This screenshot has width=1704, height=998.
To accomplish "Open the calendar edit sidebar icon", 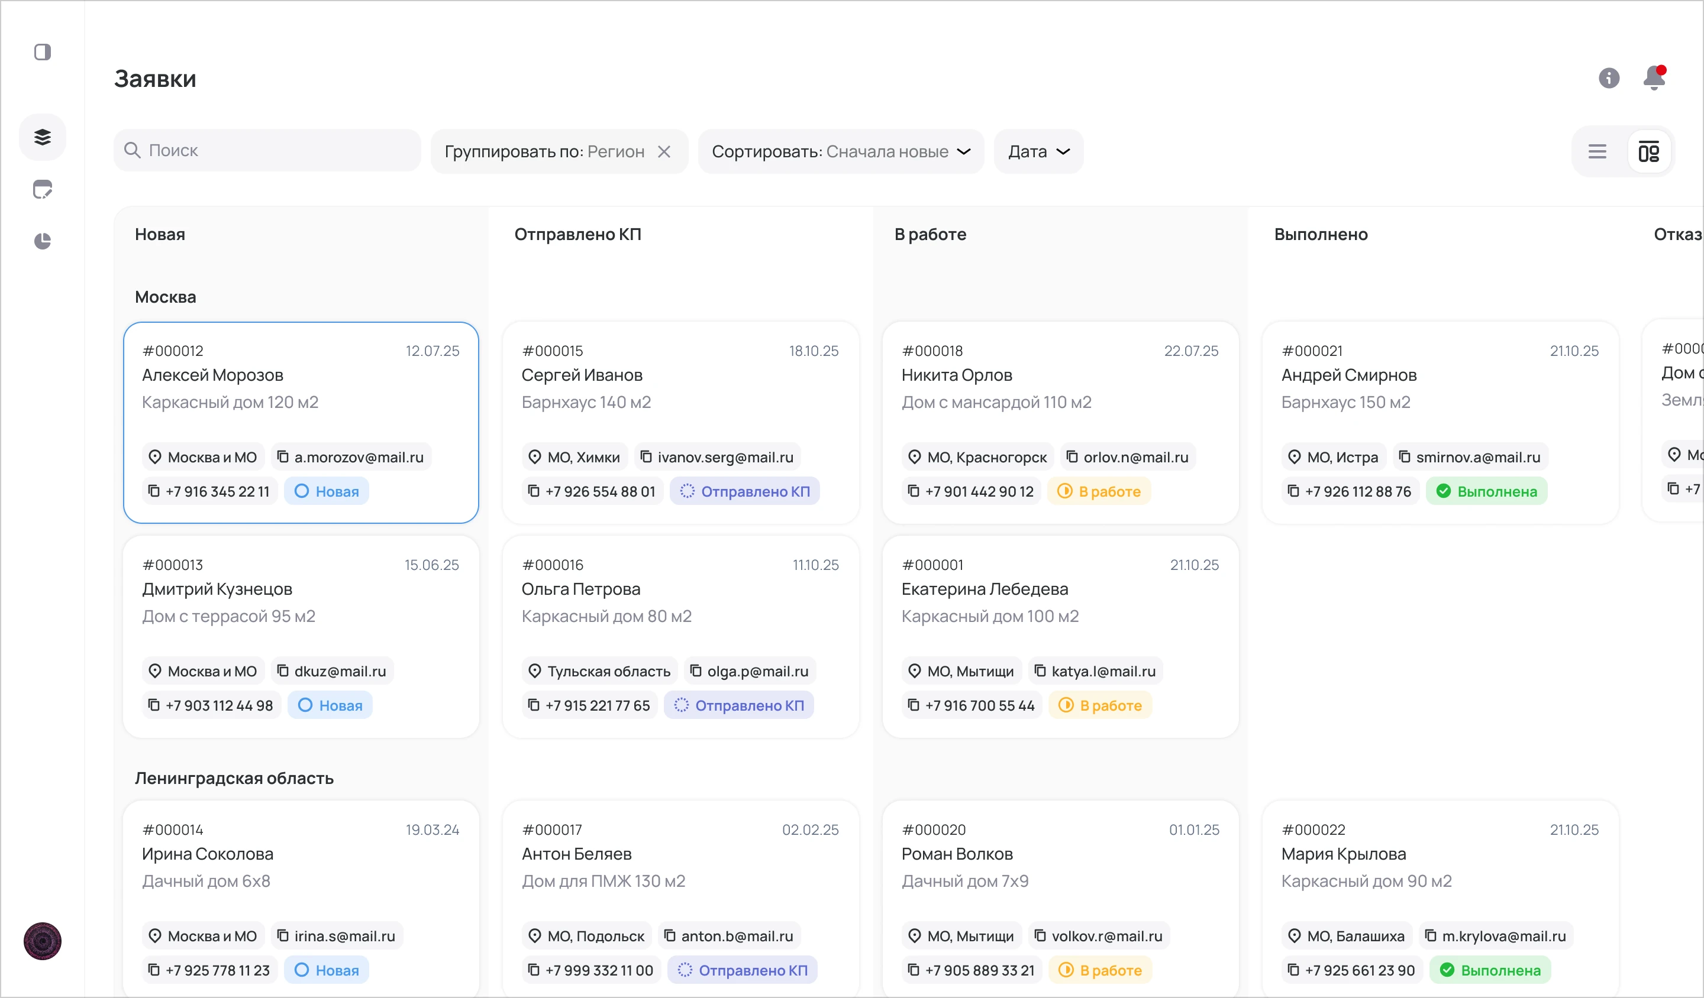I will pyautogui.click(x=43, y=190).
